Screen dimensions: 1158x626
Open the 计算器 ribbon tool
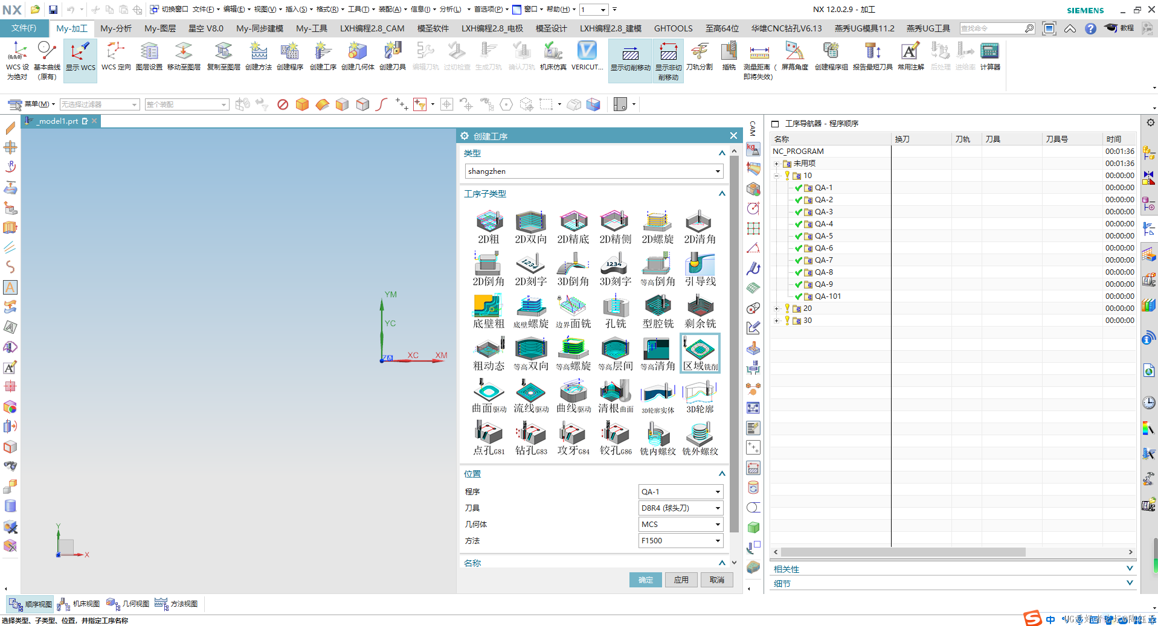tap(990, 56)
